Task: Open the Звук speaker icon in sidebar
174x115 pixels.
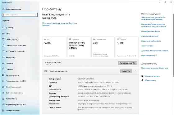Action: [x=3, y=34]
